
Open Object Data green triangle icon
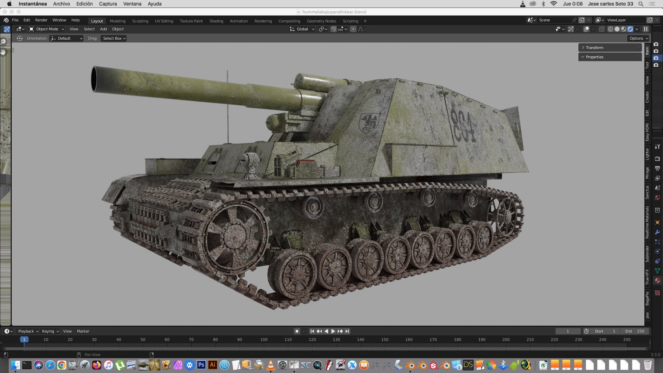click(x=657, y=271)
